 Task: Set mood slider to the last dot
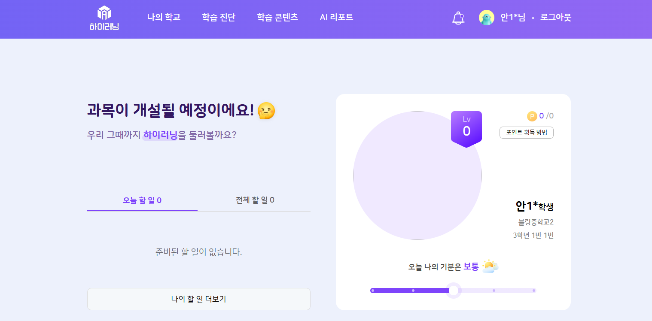534,291
